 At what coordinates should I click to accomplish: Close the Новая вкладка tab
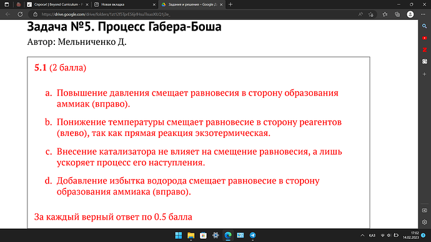coord(154,4)
